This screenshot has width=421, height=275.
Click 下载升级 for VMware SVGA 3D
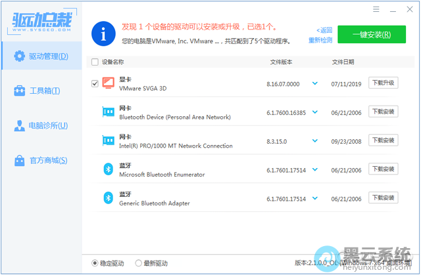coord(383,83)
